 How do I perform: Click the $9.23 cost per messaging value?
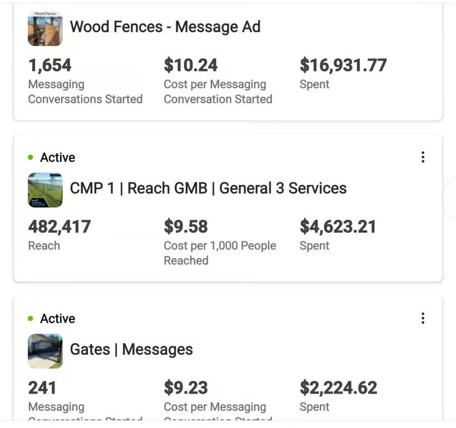[186, 387]
